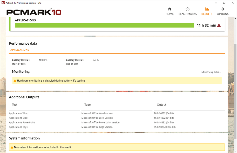This screenshot has width=237, height=153.
Task: Click the scrollbar up arrow
Action: pyautogui.click(x=235, y=18)
